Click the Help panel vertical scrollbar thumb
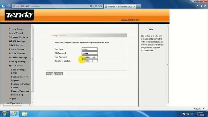The image size is (208, 117). [168, 65]
